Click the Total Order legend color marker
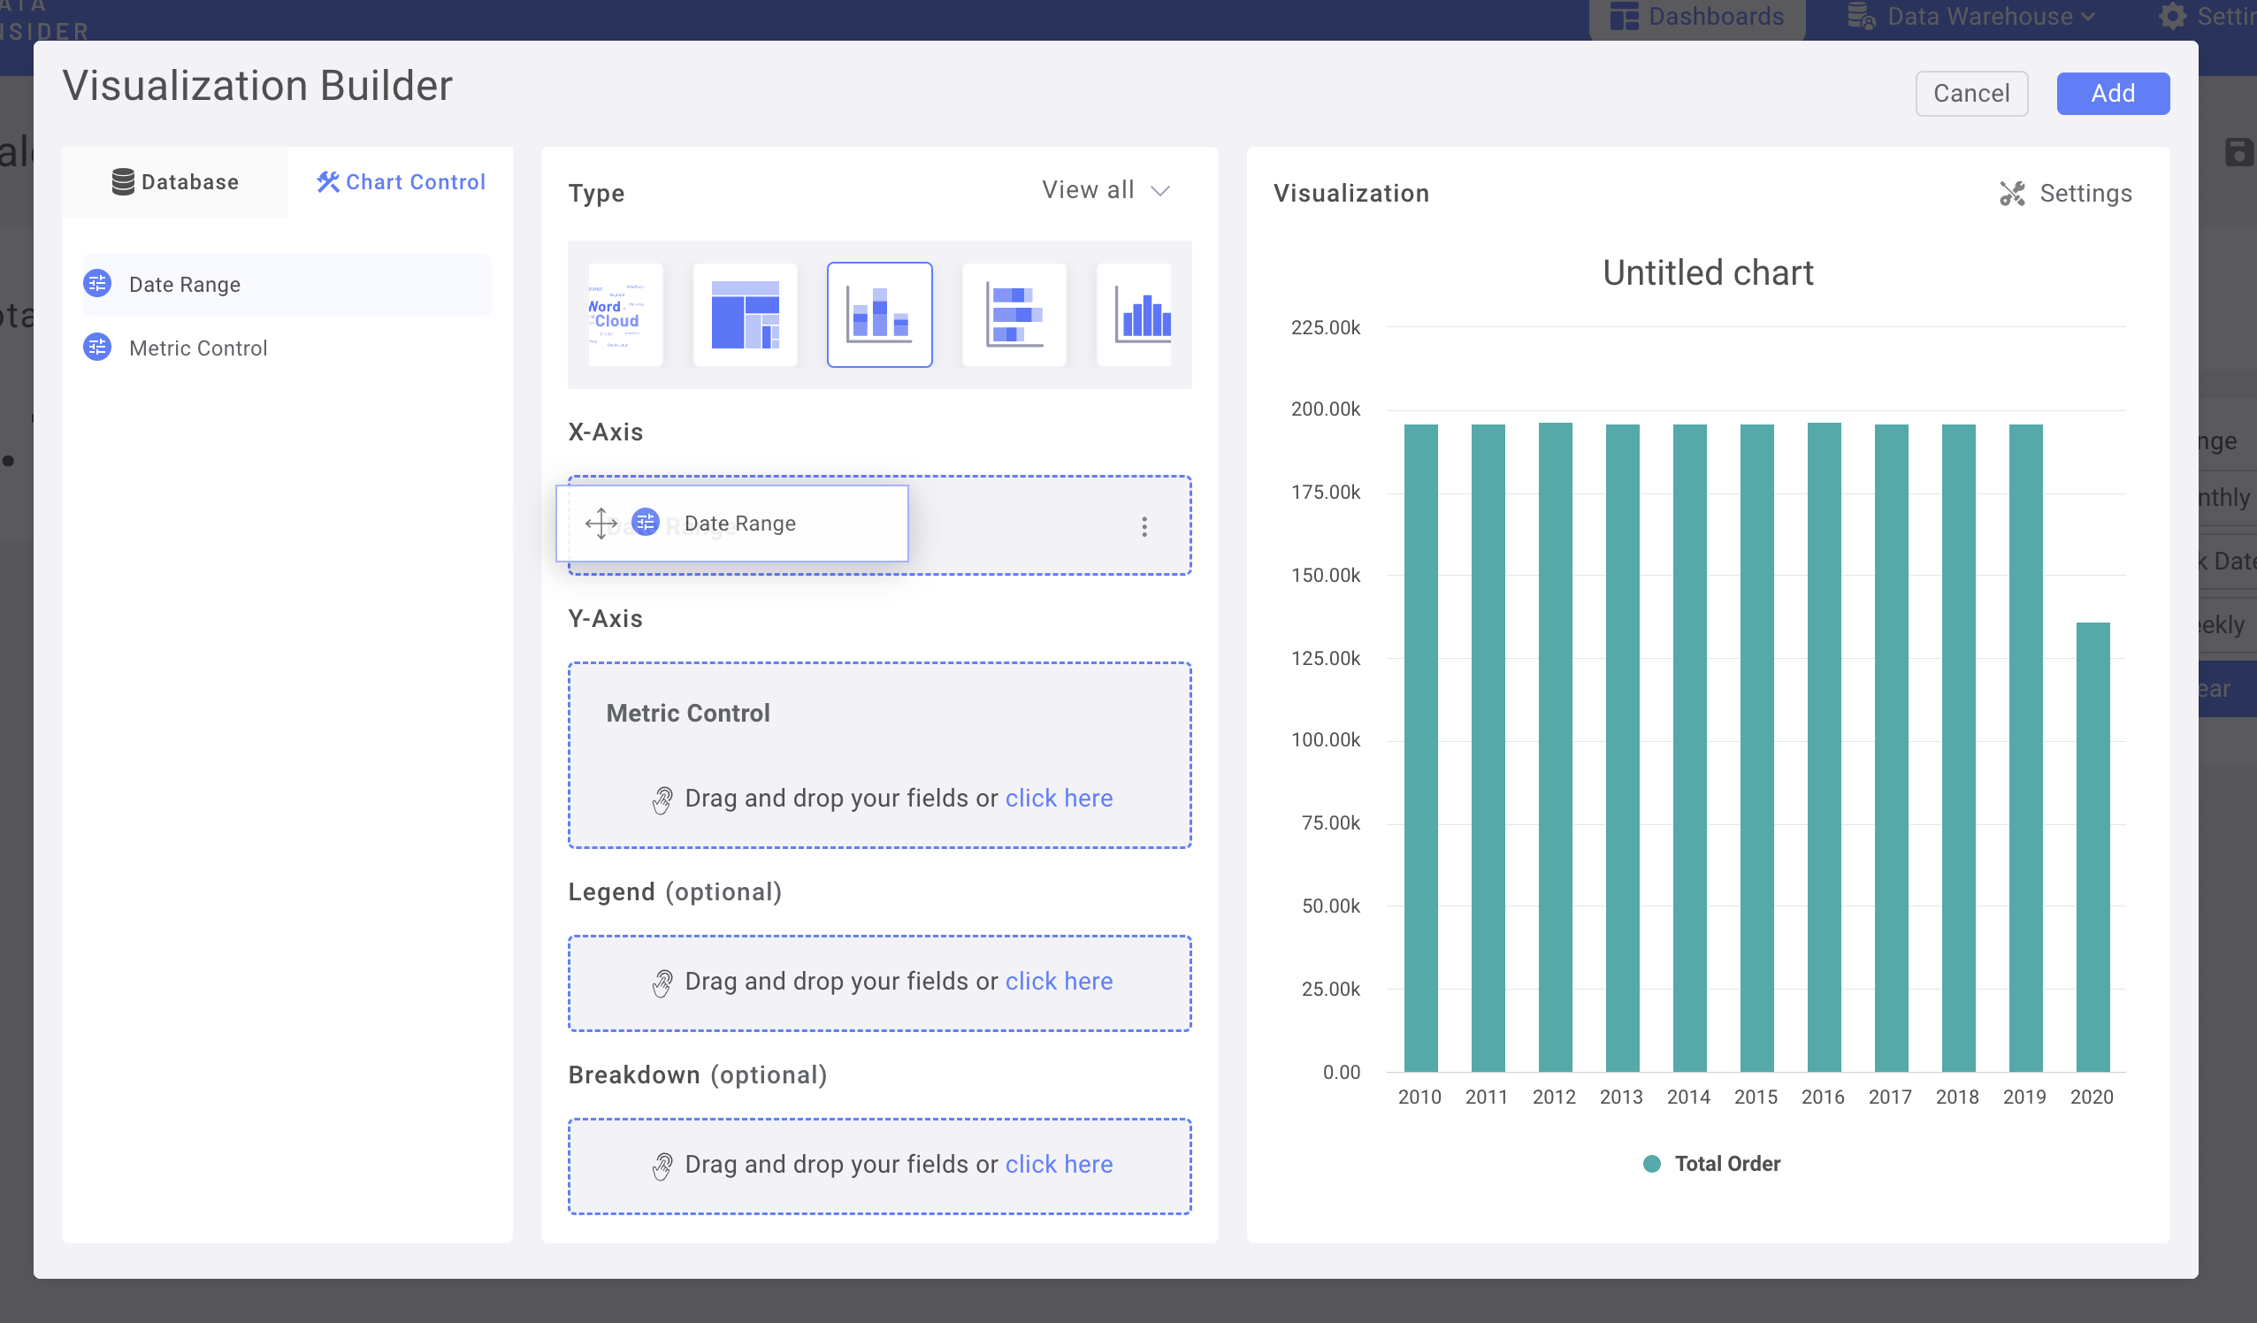Image resolution: width=2257 pixels, height=1323 pixels. tap(1651, 1163)
